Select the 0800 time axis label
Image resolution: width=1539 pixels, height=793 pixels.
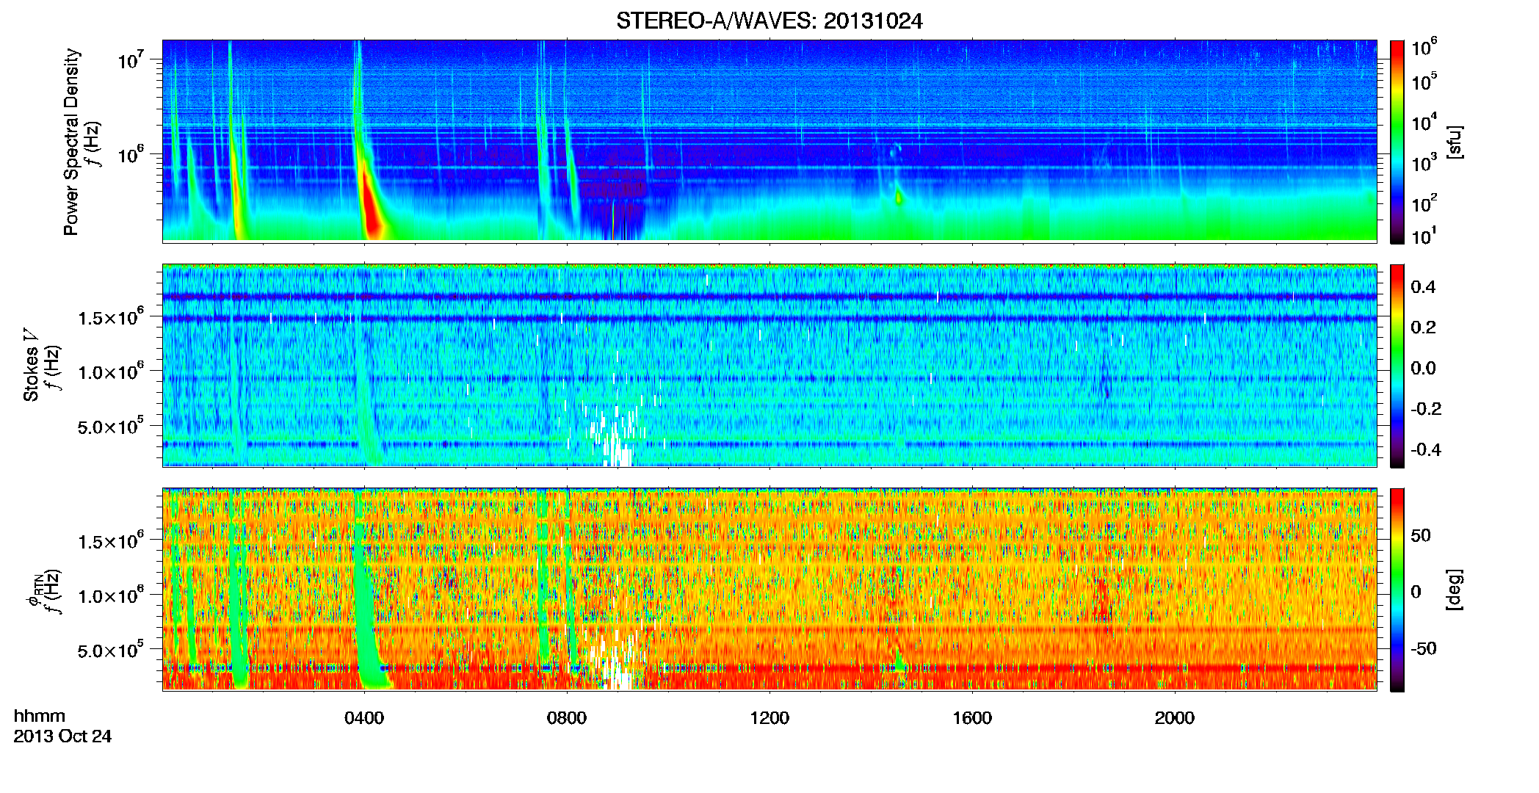(567, 718)
